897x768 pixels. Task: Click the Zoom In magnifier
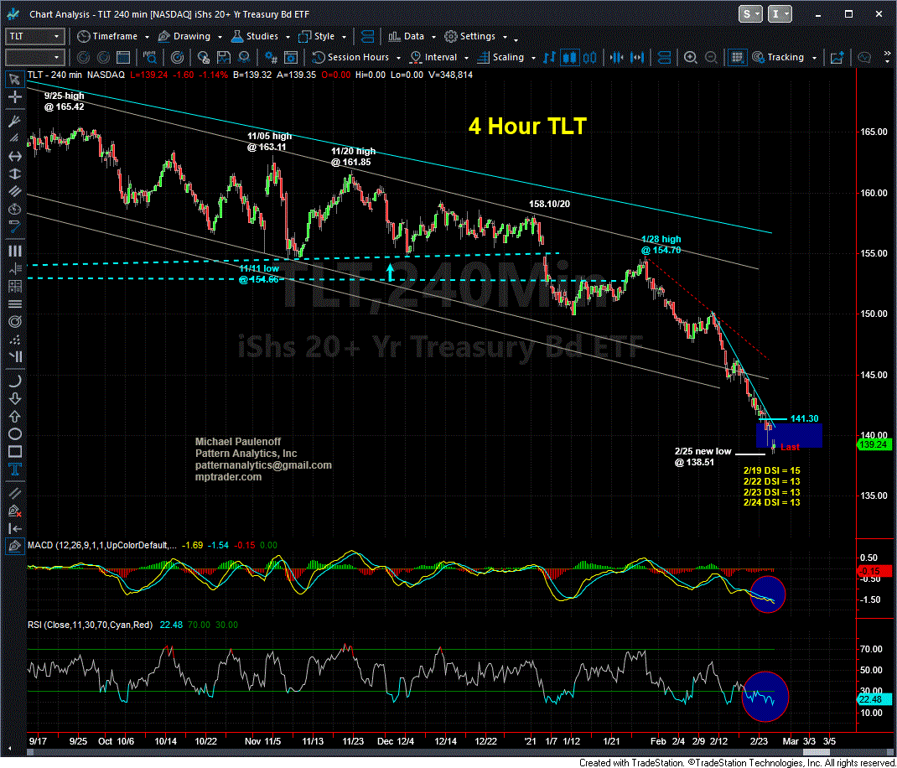coord(691,57)
